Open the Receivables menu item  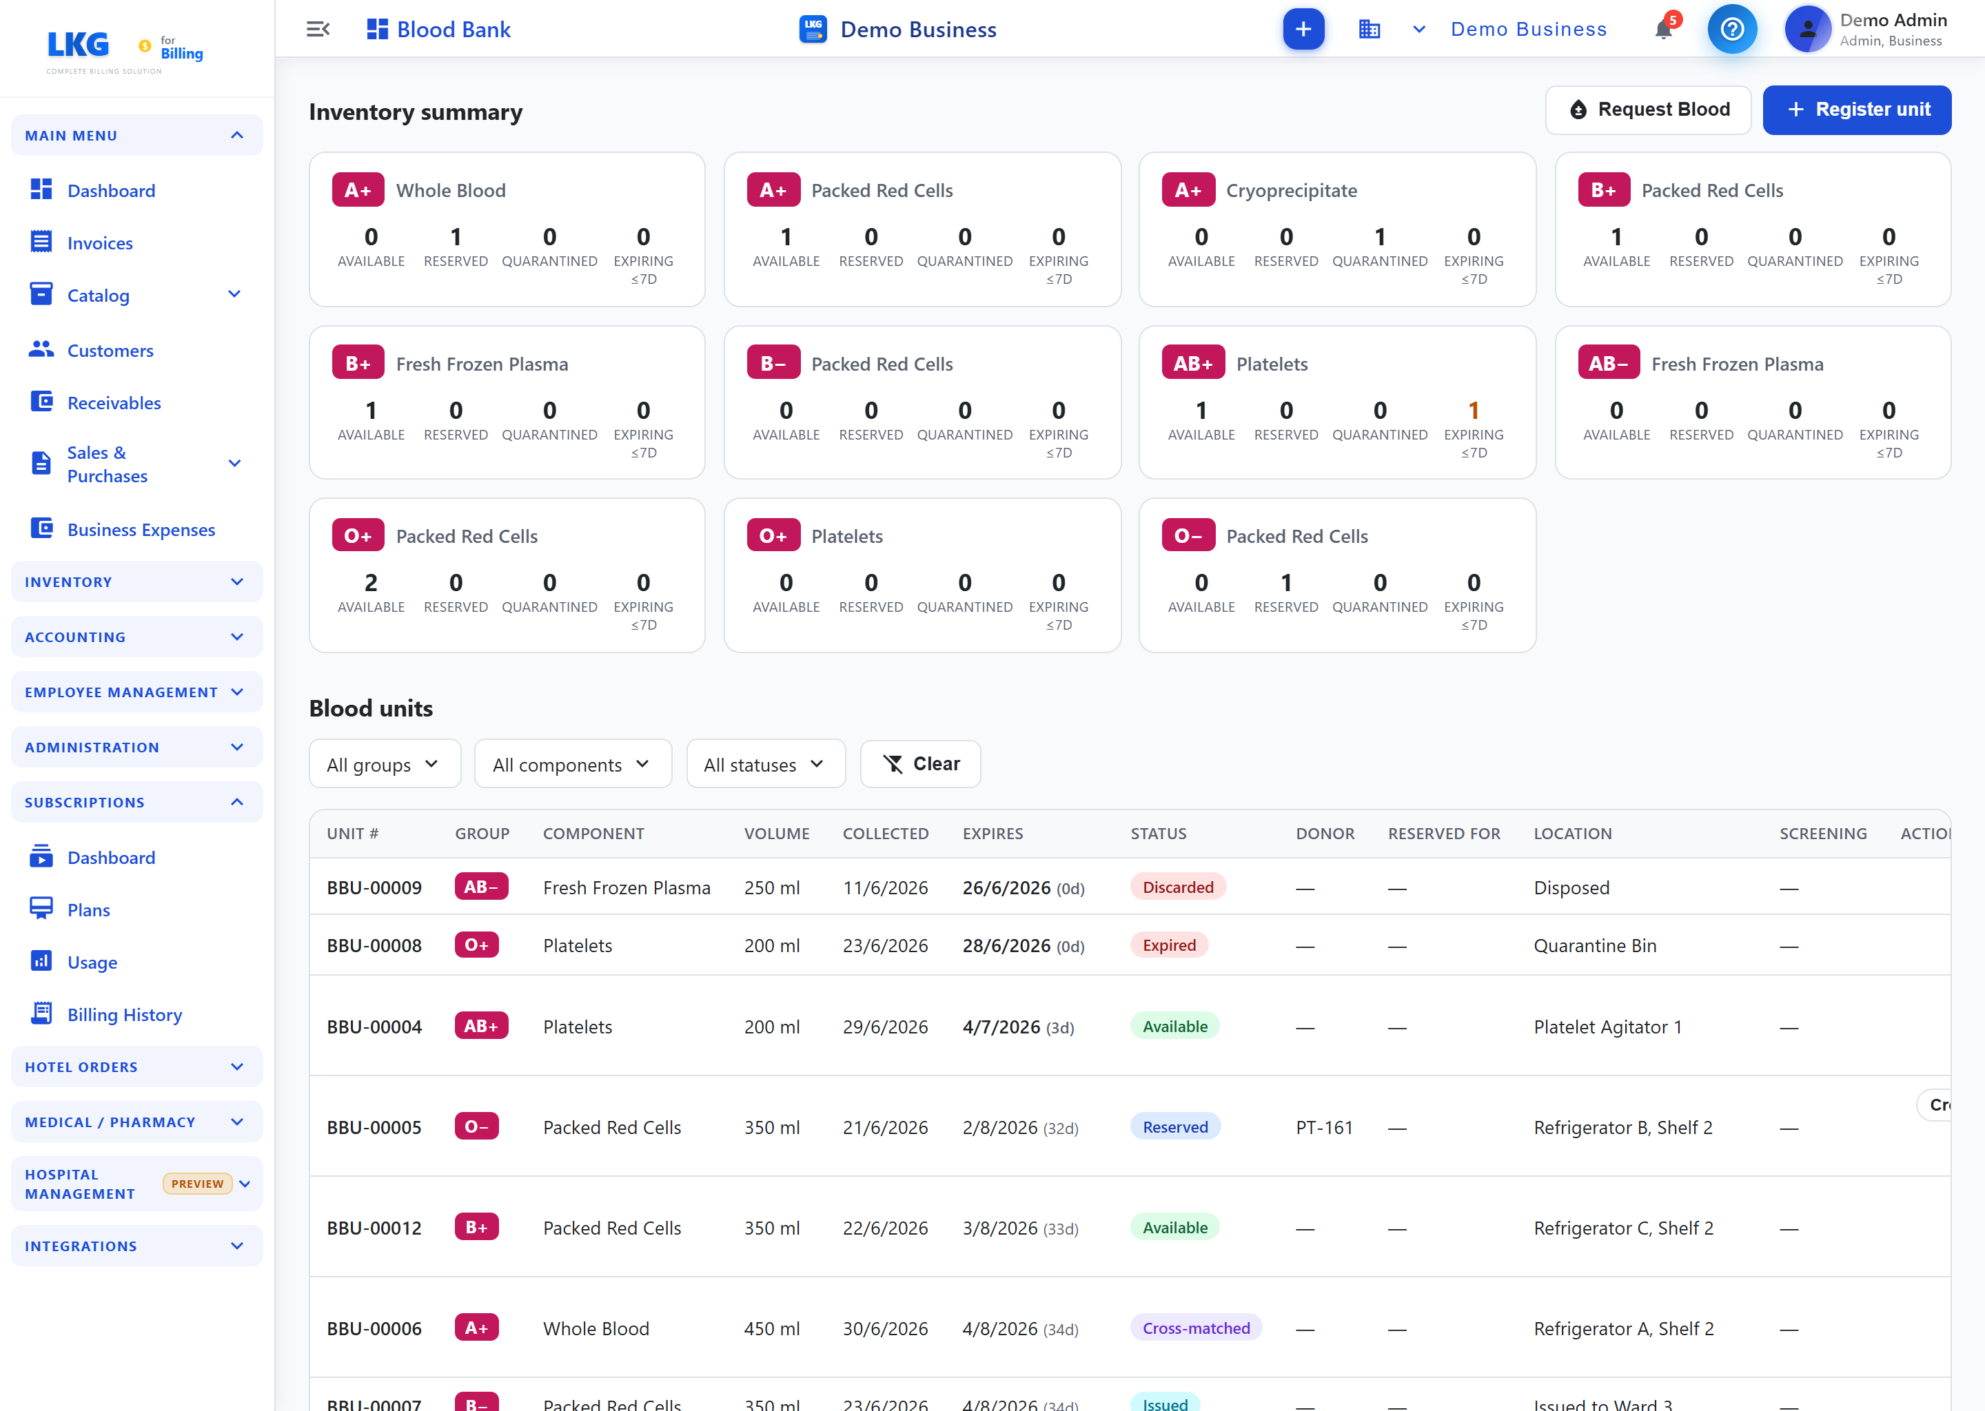click(114, 402)
